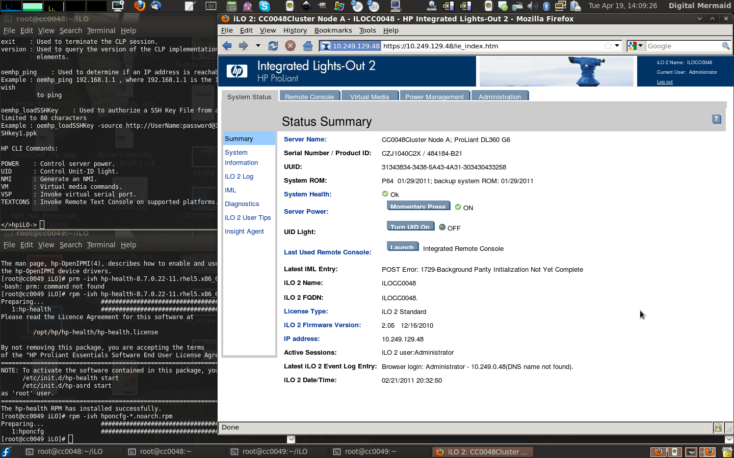Open the Fedora main menu button
The image size is (734, 458).
pos(6,451)
